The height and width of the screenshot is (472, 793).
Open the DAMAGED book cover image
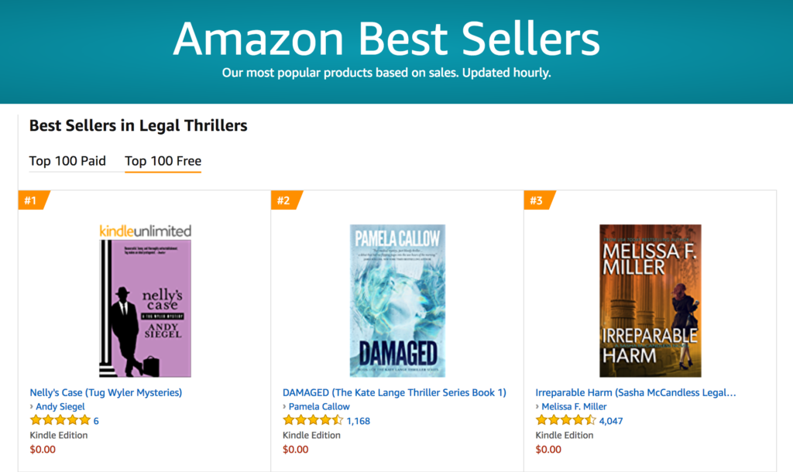(x=397, y=301)
